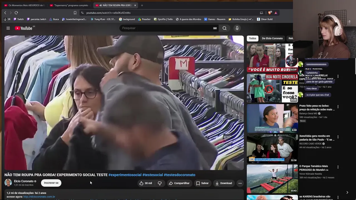
Task: Reload the current page
Action: (16, 13)
